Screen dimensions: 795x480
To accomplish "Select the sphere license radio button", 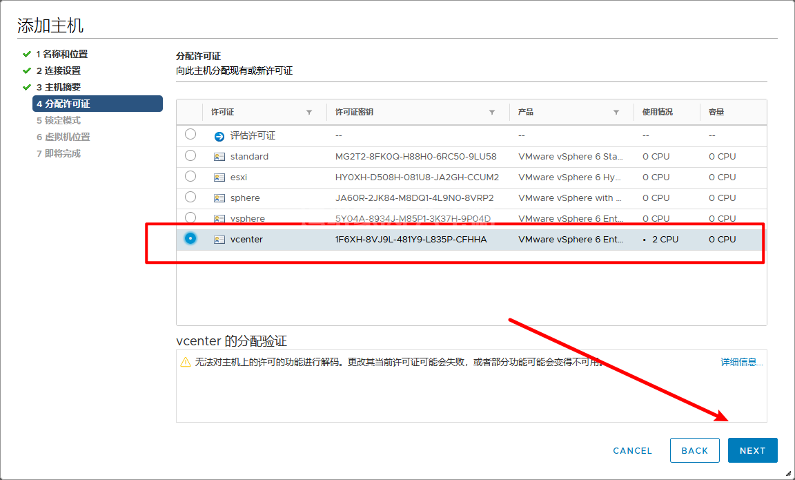I will 190,197.
